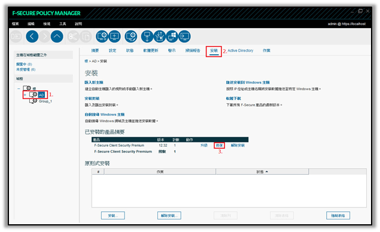The image size is (380, 232).
Task: Click 修復 for F-Secure Client Security Premium
Action: coord(219,146)
